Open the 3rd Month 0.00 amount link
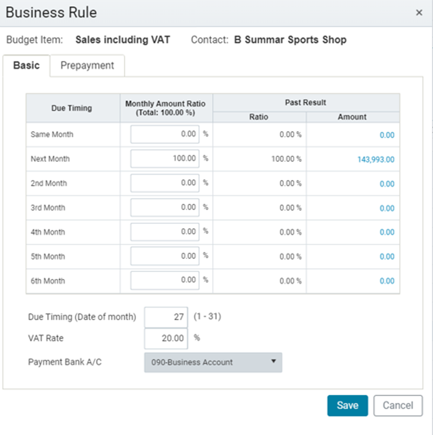This screenshot has height=435, width=433. coord(387,208)
